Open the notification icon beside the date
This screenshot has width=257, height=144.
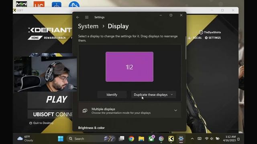239,139
